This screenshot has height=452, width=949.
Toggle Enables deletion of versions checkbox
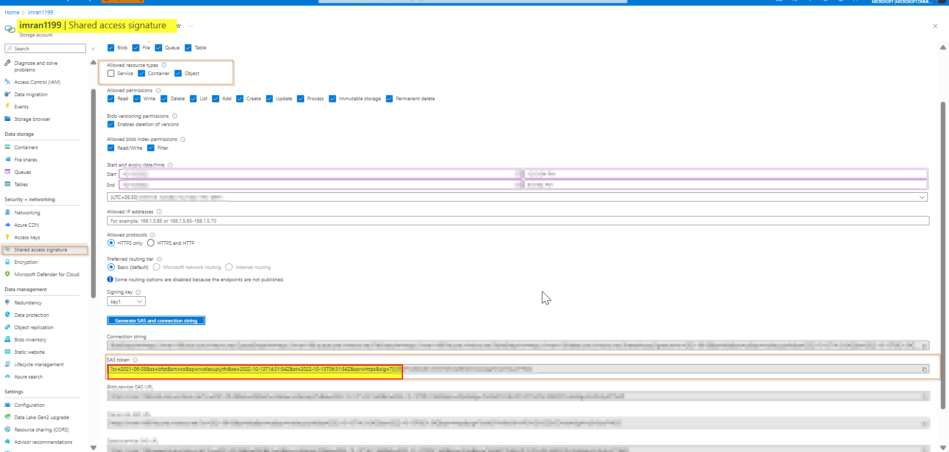pos(111,124)
